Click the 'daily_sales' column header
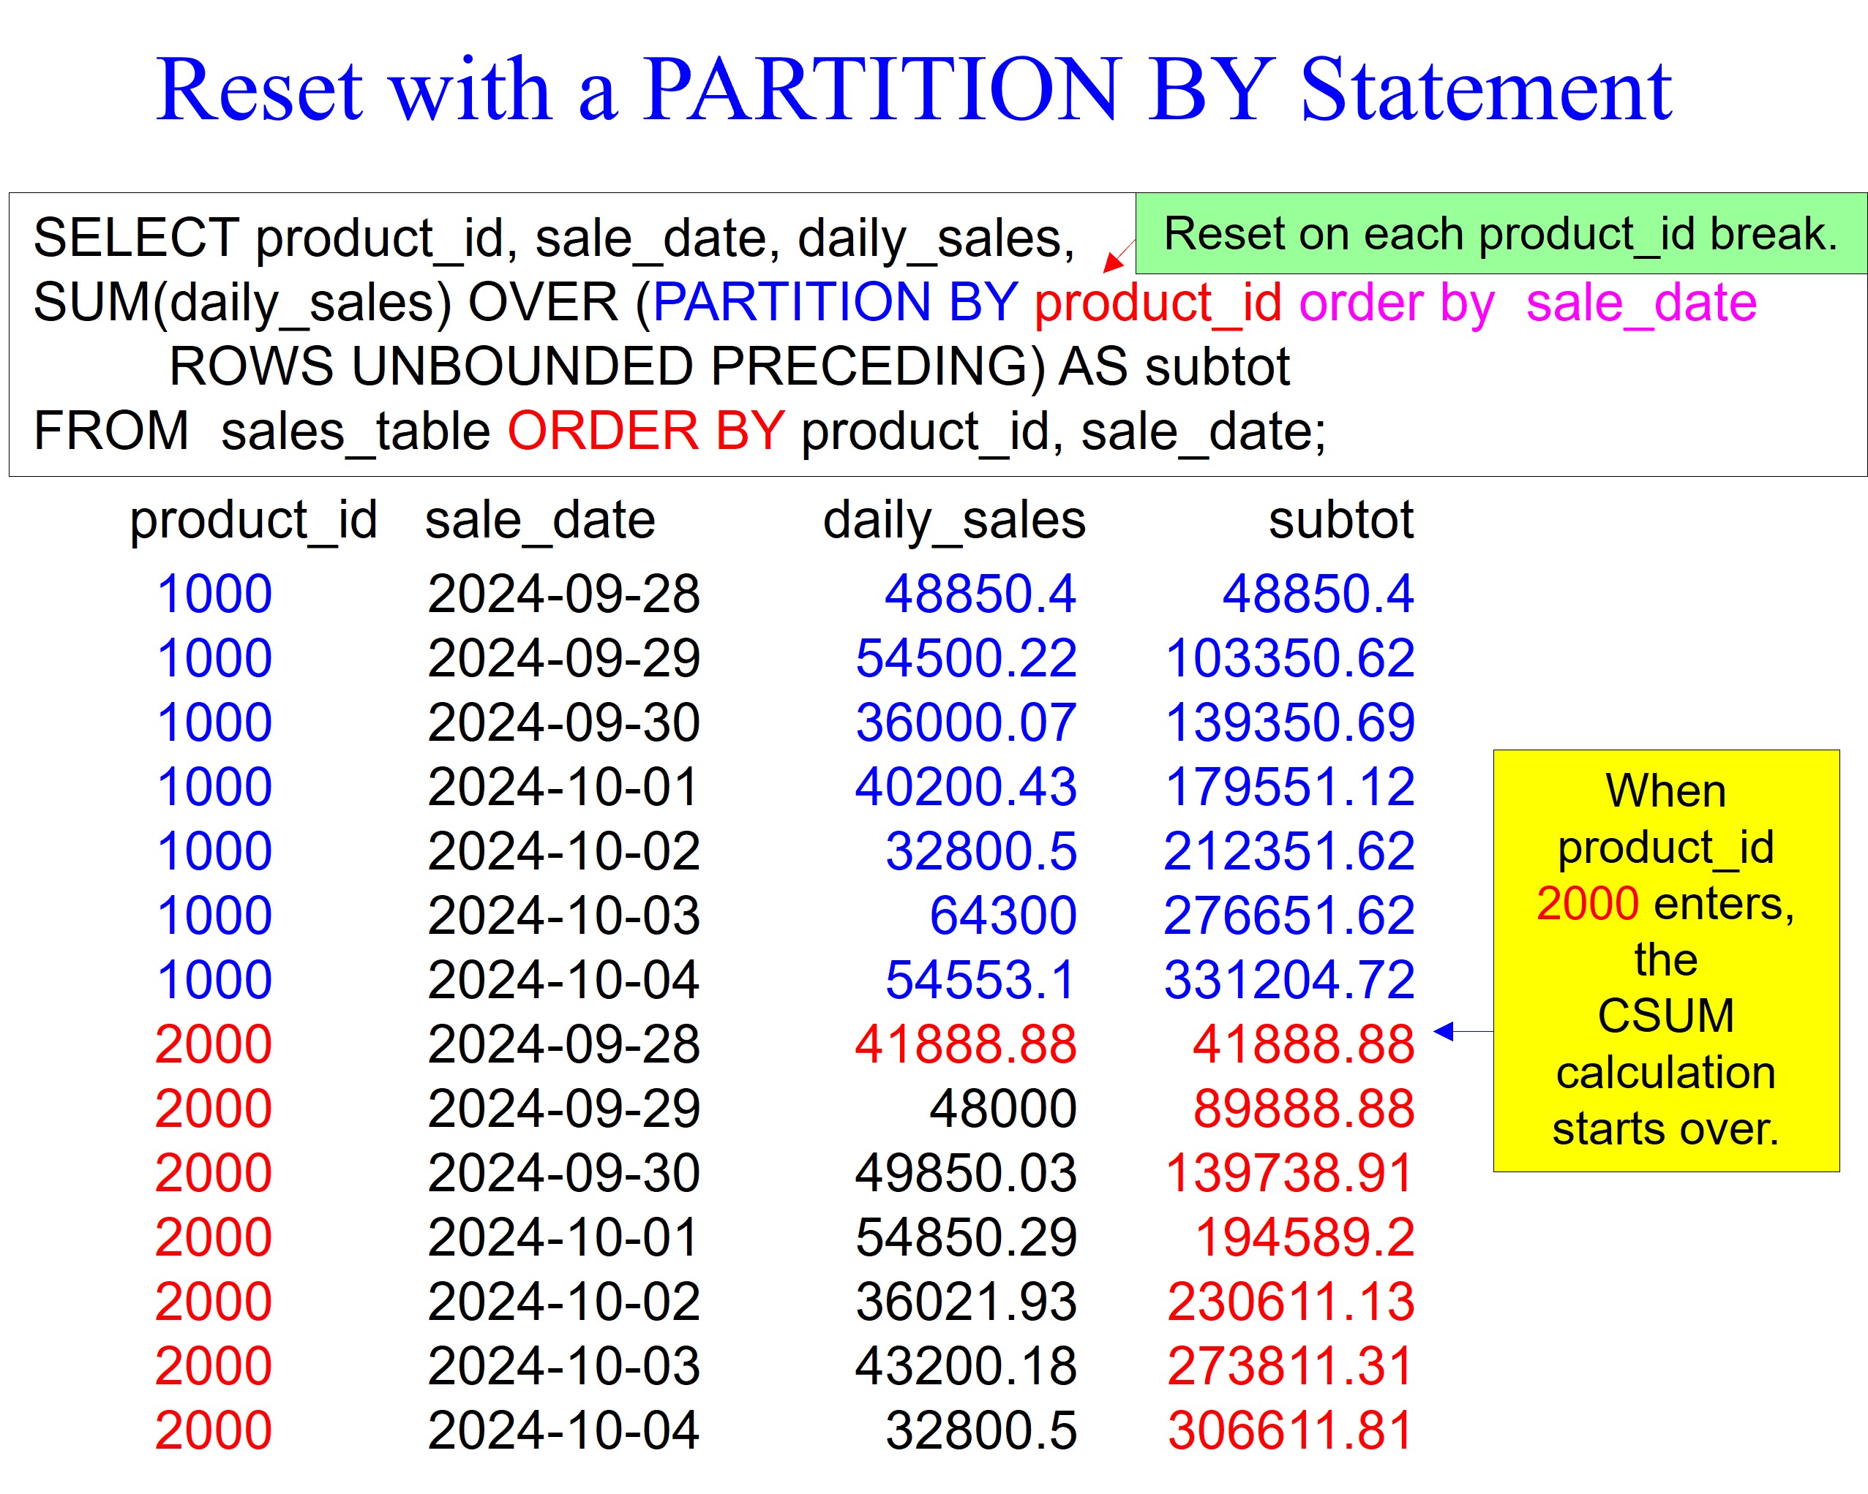 [x=954, y=520]
